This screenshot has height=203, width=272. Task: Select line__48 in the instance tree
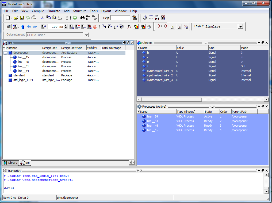pyautogui.click(x=23, y=62)
